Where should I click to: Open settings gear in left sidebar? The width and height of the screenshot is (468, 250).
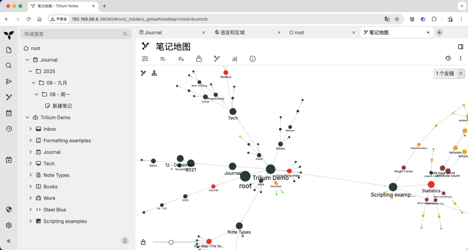[9, 225]
